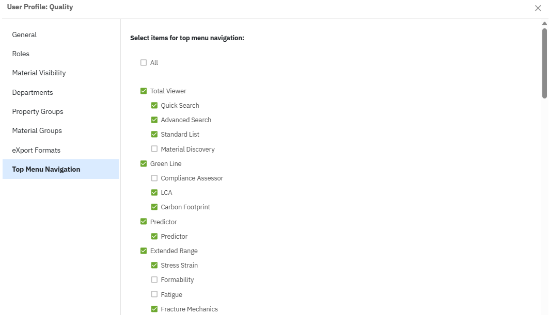
Task: Switch to the Roles section
Action: click(21, 54)
